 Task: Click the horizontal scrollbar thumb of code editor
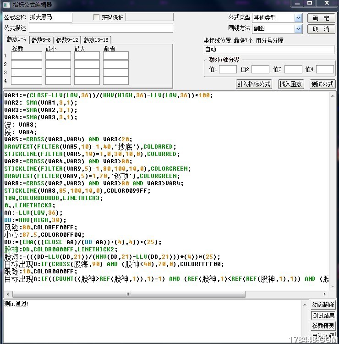click(x=129, y=294)
